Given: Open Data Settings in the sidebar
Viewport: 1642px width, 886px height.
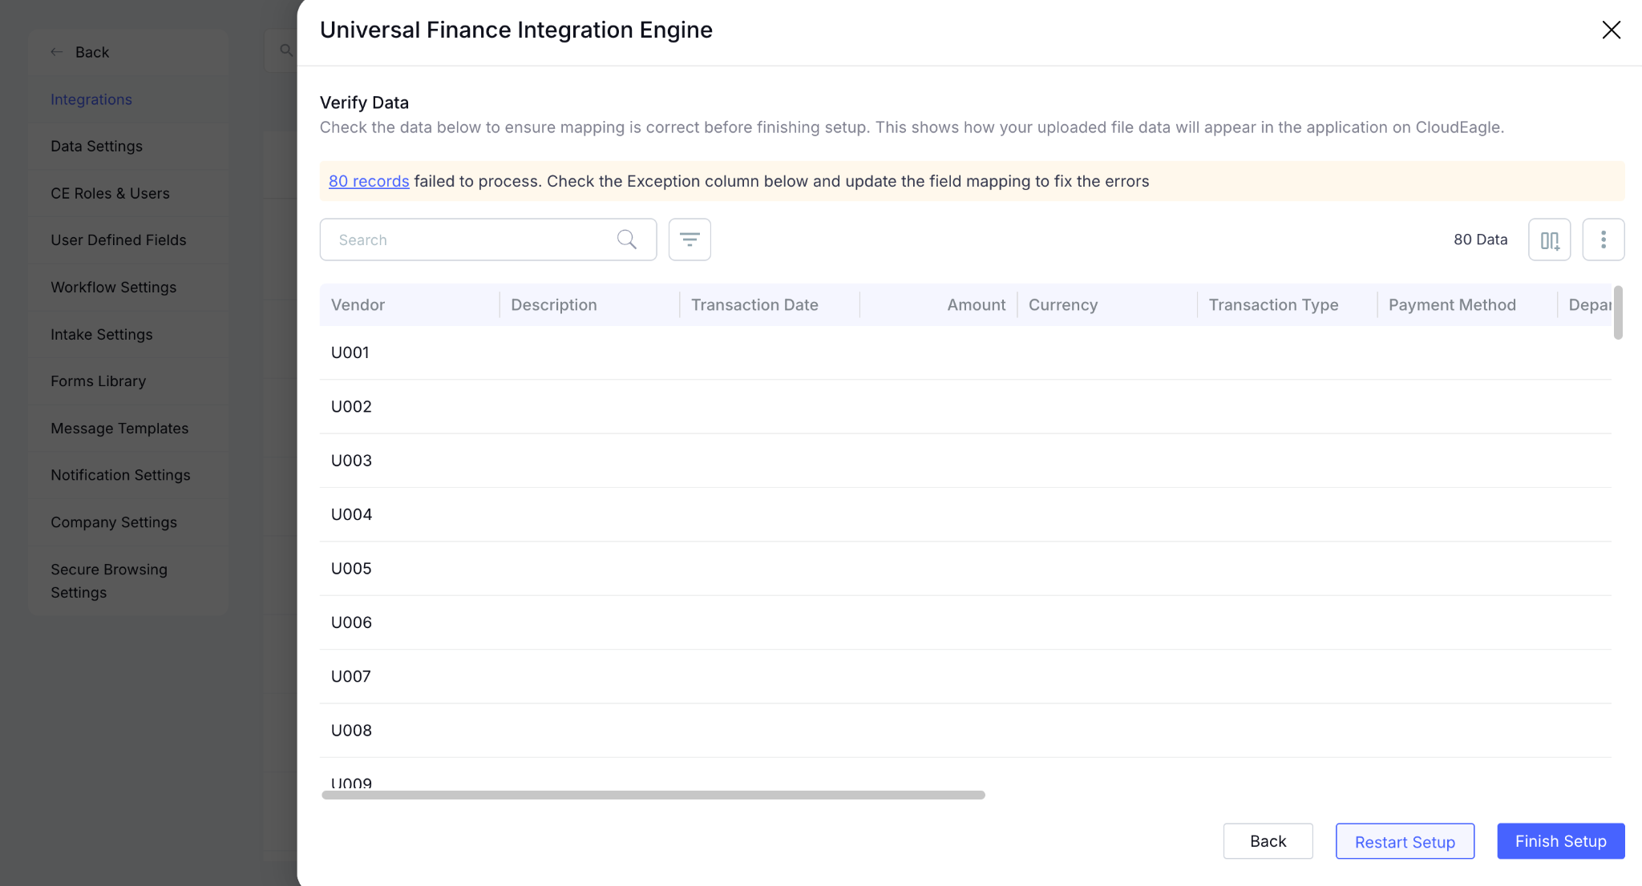Looking at the screenshot, I should point(96,146).
